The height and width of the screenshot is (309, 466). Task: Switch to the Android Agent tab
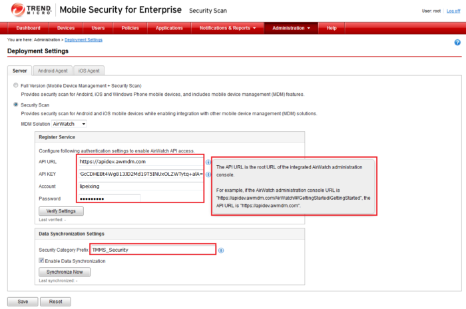click(53, 71)
